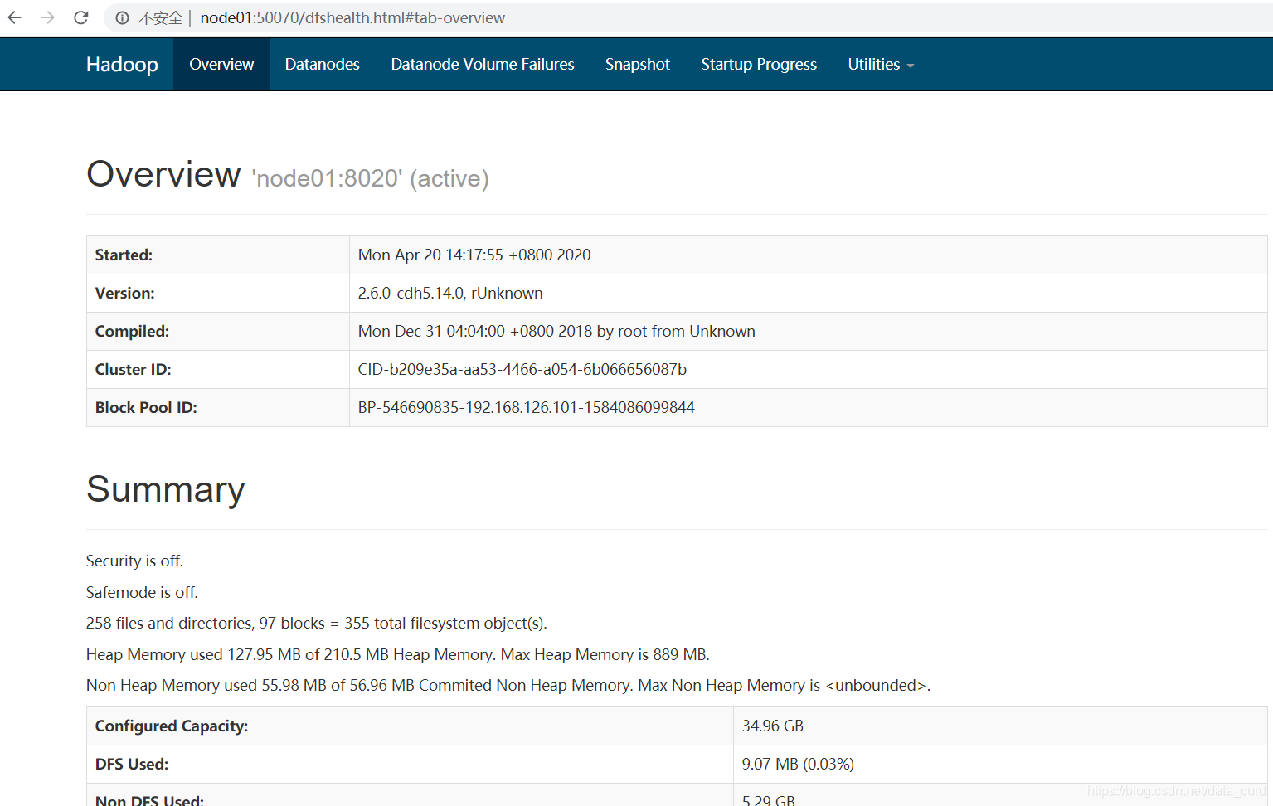This screenshot has width=1273, height=806.
Task: Click the 'Configured Capacity:' label
Action: 172,726
